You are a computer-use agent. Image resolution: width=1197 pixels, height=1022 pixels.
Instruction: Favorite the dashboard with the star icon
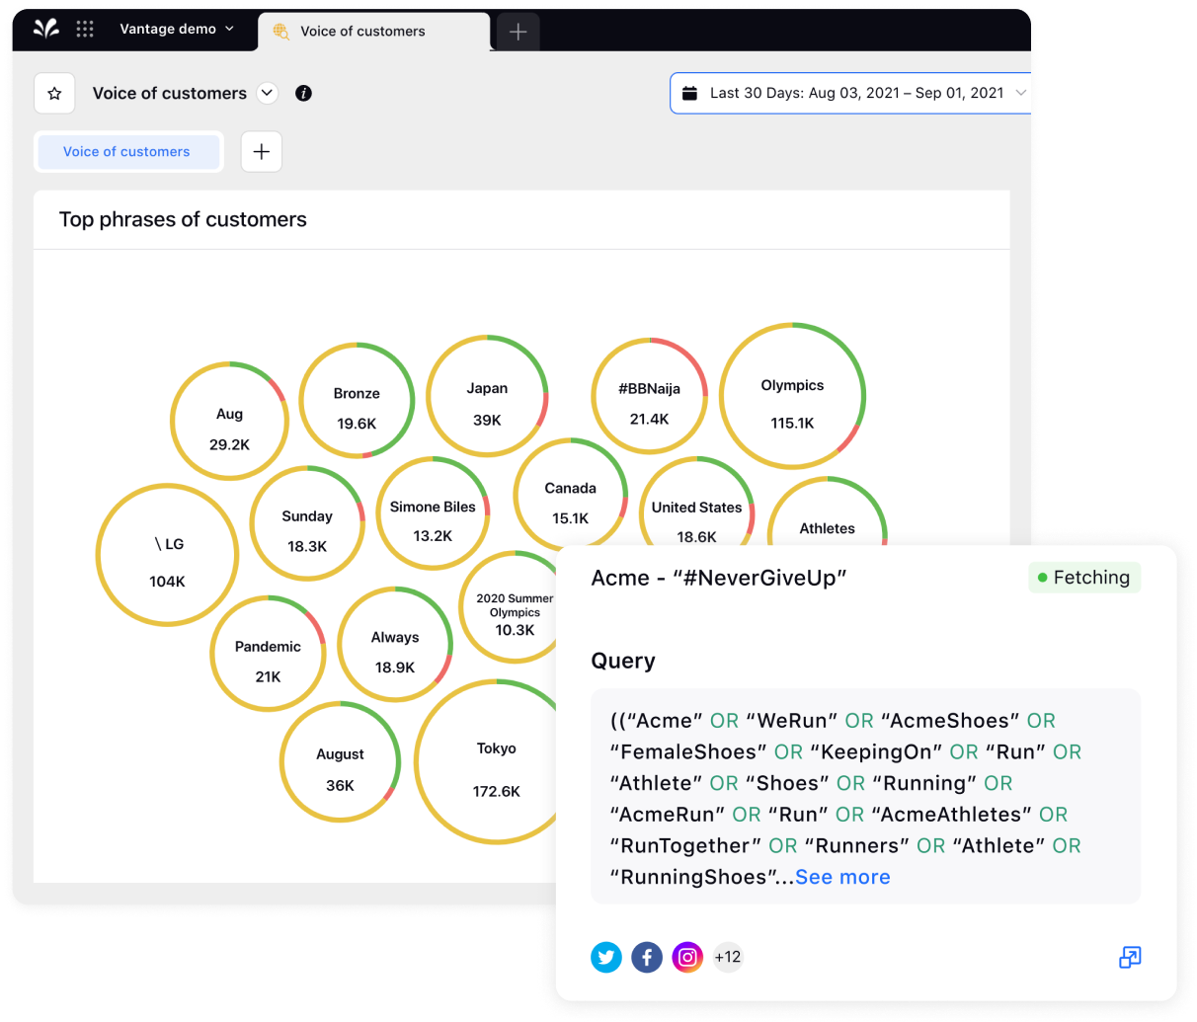[54, 93]
